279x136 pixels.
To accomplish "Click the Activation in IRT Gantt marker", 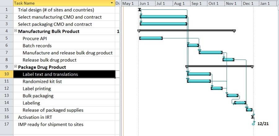I will (253, 117).
